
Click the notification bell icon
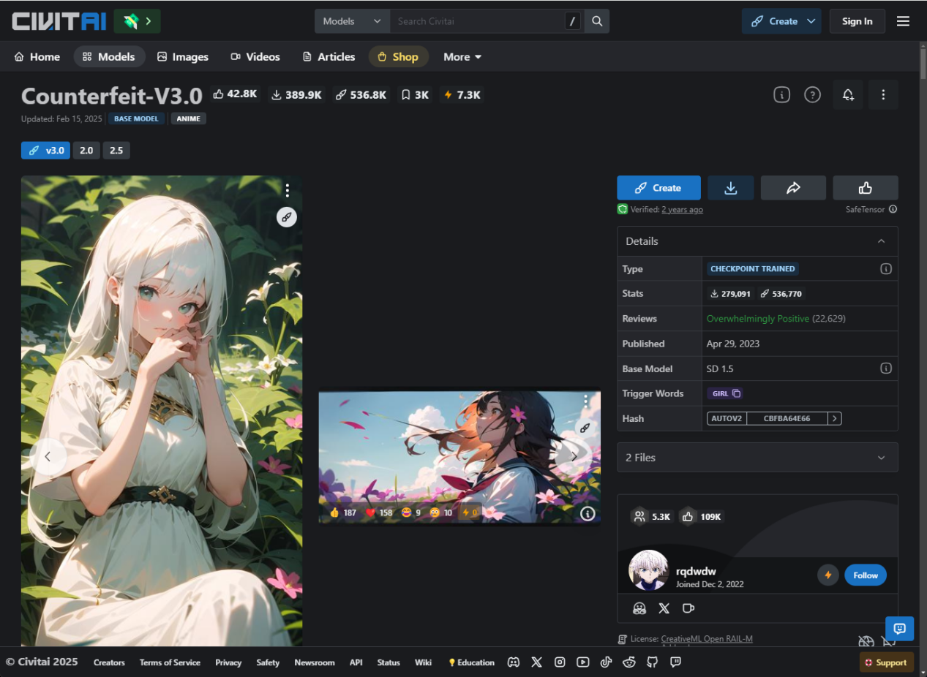coord(848,95)
